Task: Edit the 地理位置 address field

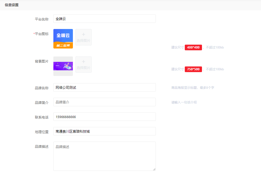Action: tap(104, 131)
